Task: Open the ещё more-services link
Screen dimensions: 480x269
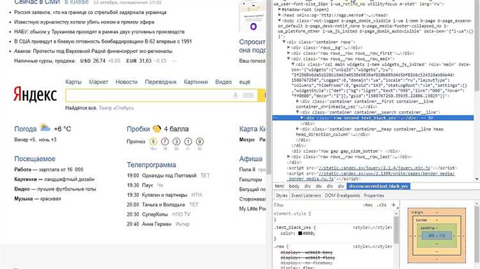Action: (244, 82)
